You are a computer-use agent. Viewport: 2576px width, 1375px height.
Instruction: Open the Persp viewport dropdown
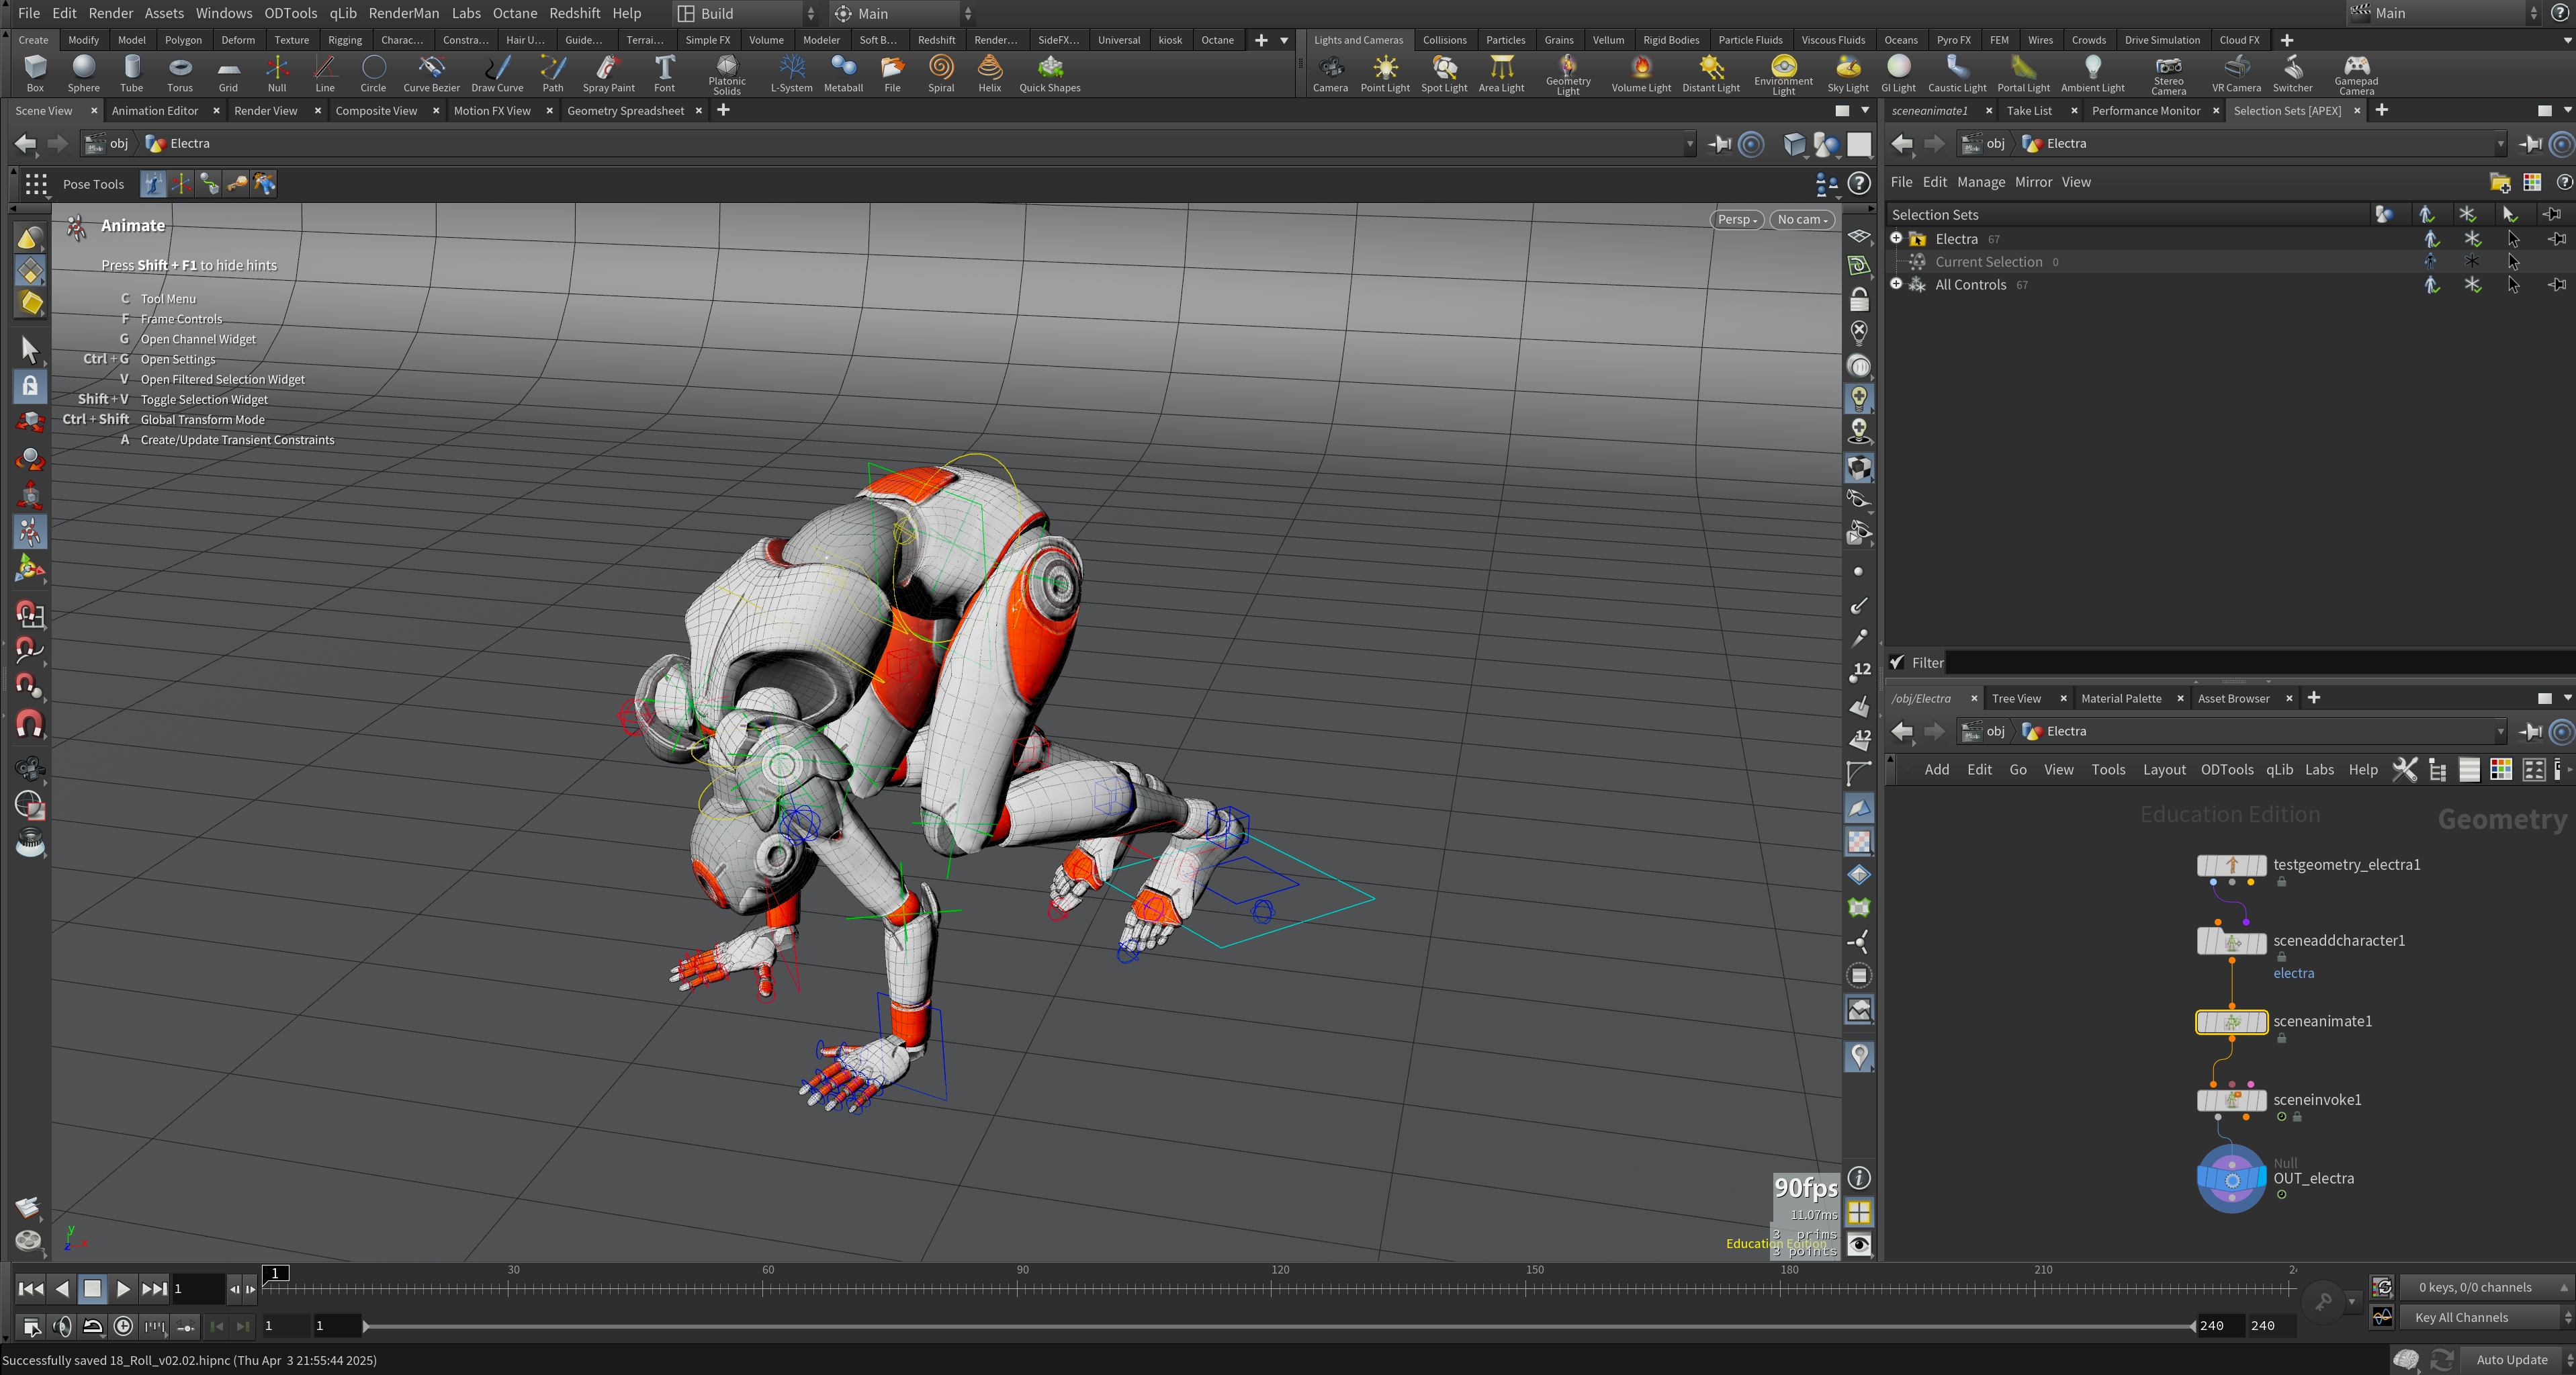pyautogui.click(x=1736, y=220)
